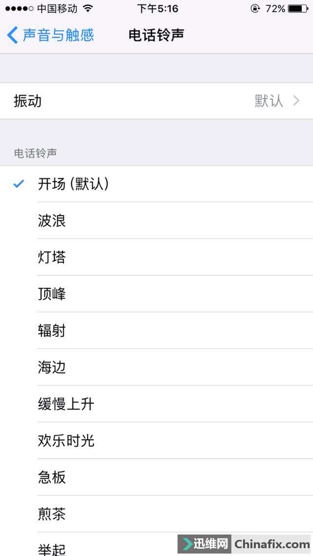This screenshot has width=313, height=556.
Task: Open 振动 vibration settings row
Action: point(156,101)
